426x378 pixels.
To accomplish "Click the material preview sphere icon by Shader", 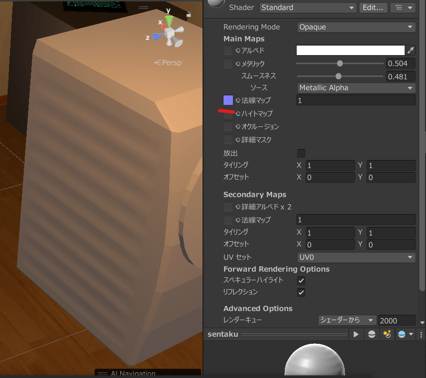I will [216, 3].
